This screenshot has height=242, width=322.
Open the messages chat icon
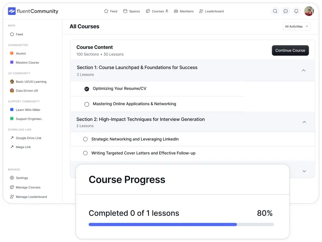(286, 11)
